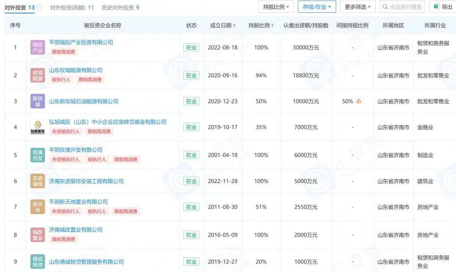This screenshot has height=272, width=456.
Task: Click 失信被执行人 tag under 弘旭城投
Action: coord(66,131)
